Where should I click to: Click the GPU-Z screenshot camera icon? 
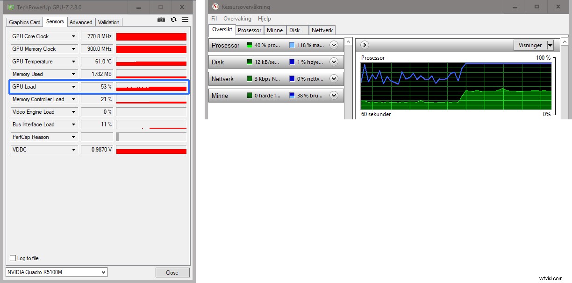(161, 20)
